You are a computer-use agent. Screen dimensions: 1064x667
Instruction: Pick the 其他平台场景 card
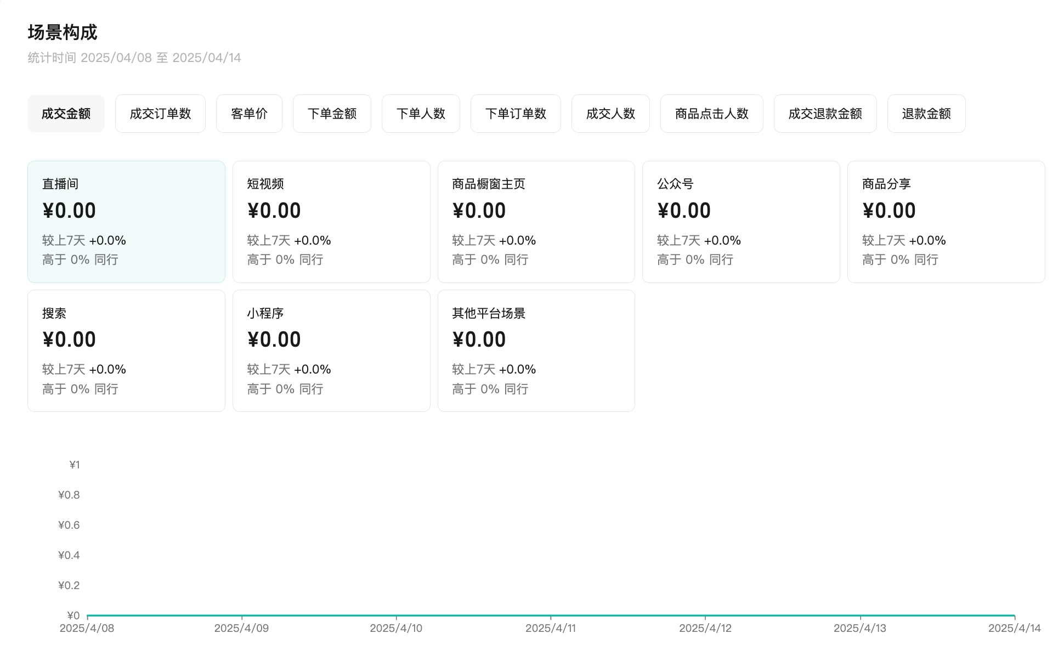(536, 351)
